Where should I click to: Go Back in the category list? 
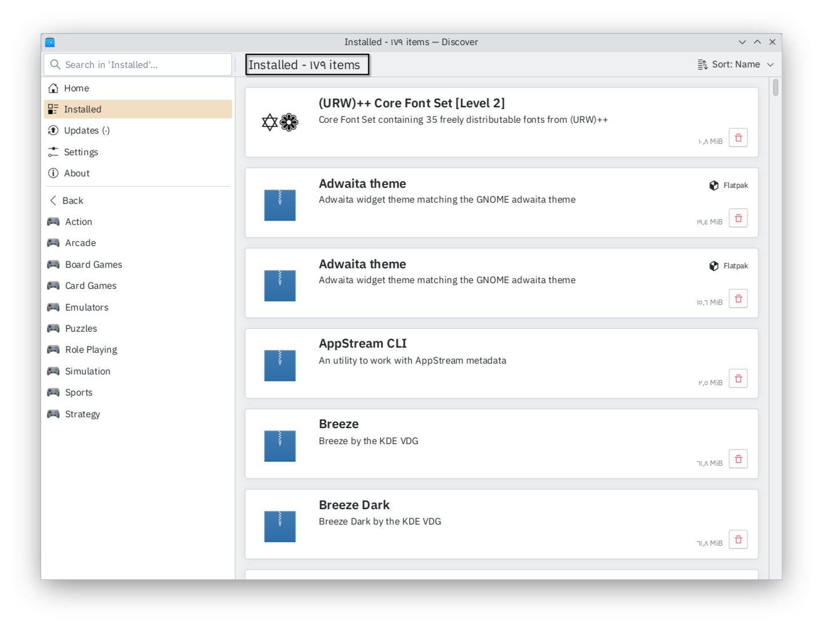[138, 200]
